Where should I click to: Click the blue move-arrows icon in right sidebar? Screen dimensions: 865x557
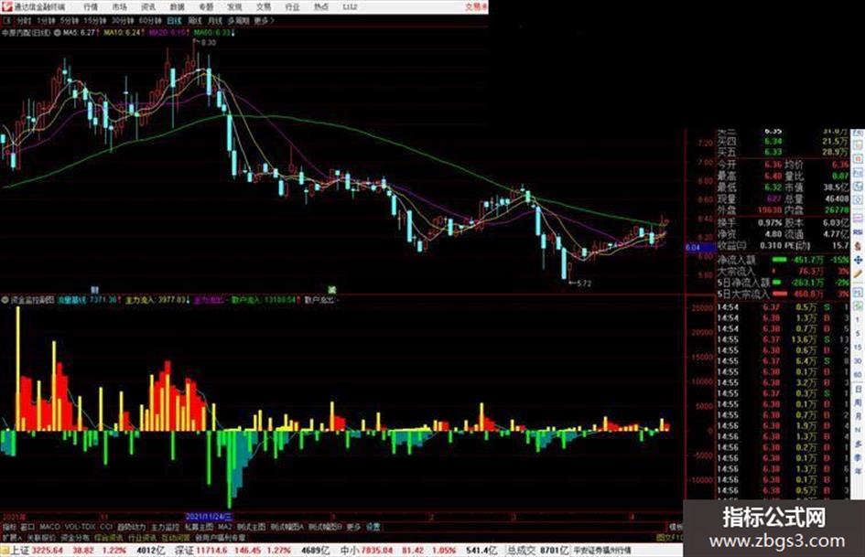[x=858, y=261]
